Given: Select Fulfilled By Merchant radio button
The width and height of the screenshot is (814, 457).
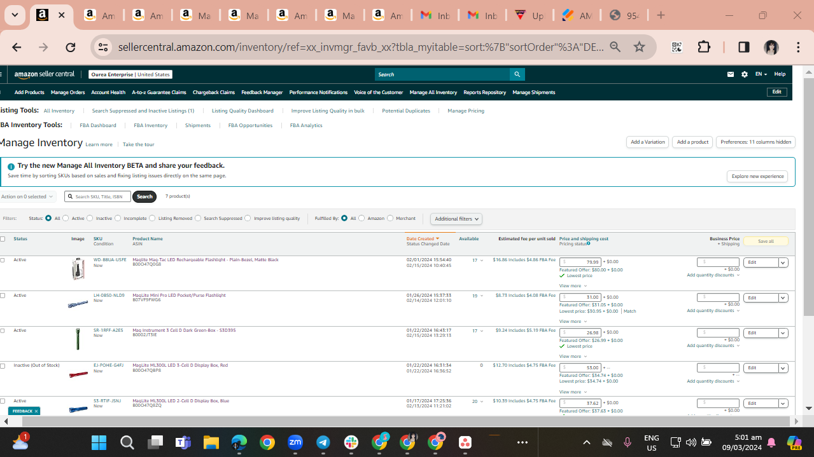Looking at the screenshot, I should point(390,218).
